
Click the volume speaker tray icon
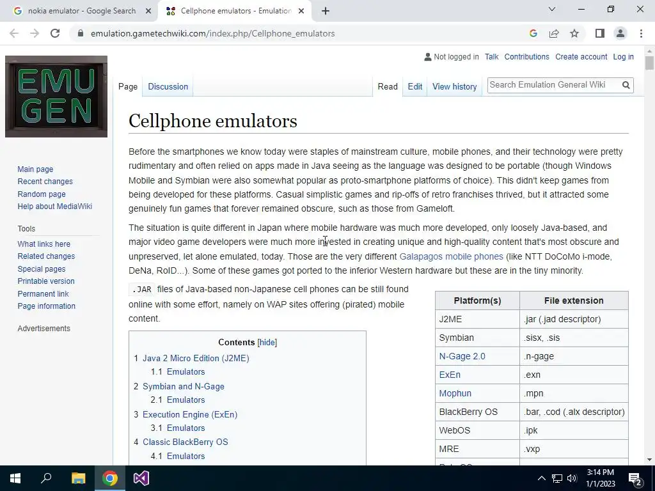(x=572, y=478)
